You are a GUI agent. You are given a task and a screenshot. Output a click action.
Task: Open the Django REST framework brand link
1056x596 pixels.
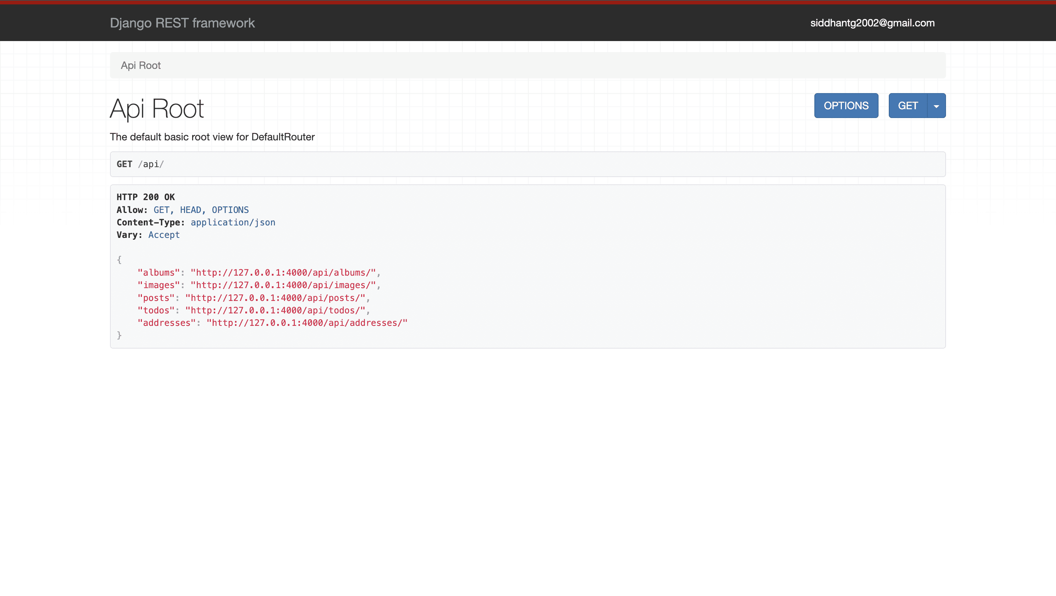click(x=182, y=23)
